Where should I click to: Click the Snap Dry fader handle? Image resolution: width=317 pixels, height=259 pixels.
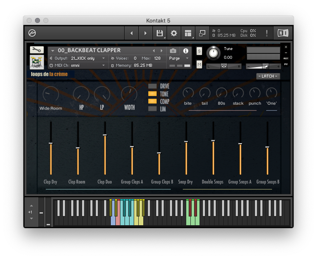[x=186, y=141]
